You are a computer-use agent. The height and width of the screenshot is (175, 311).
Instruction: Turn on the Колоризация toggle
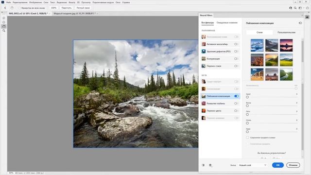tap(236, 59)
